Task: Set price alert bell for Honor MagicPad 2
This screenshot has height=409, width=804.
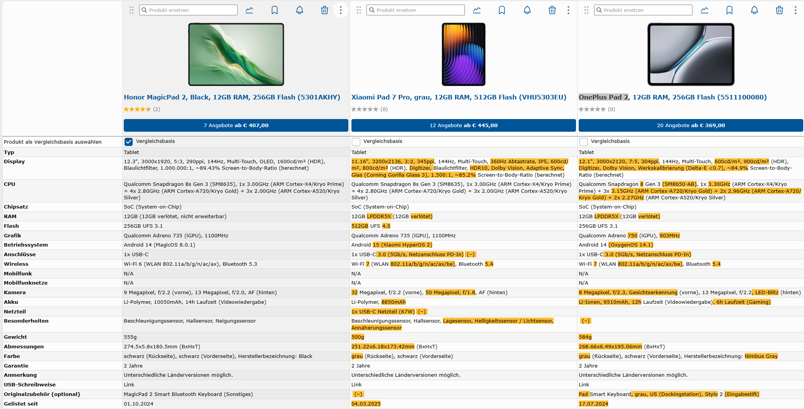Action: click(300, 10)
